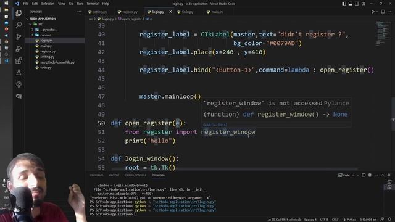Open the Run menu
The image size is (395, 222).
click(x=80, y=4)
